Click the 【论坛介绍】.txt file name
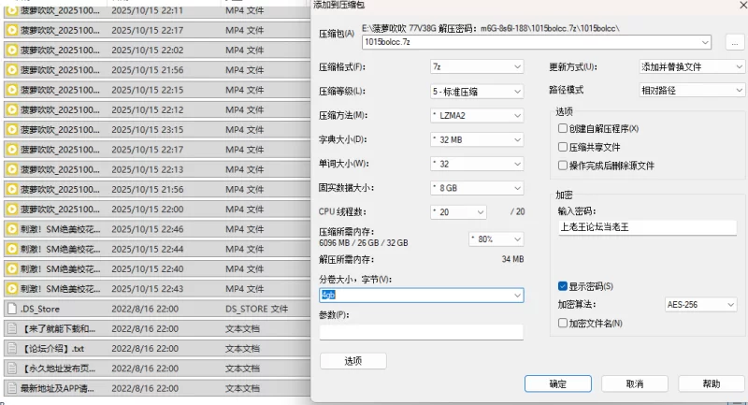The height and width of the screenshot is (405, 748). tap(53, 349)
